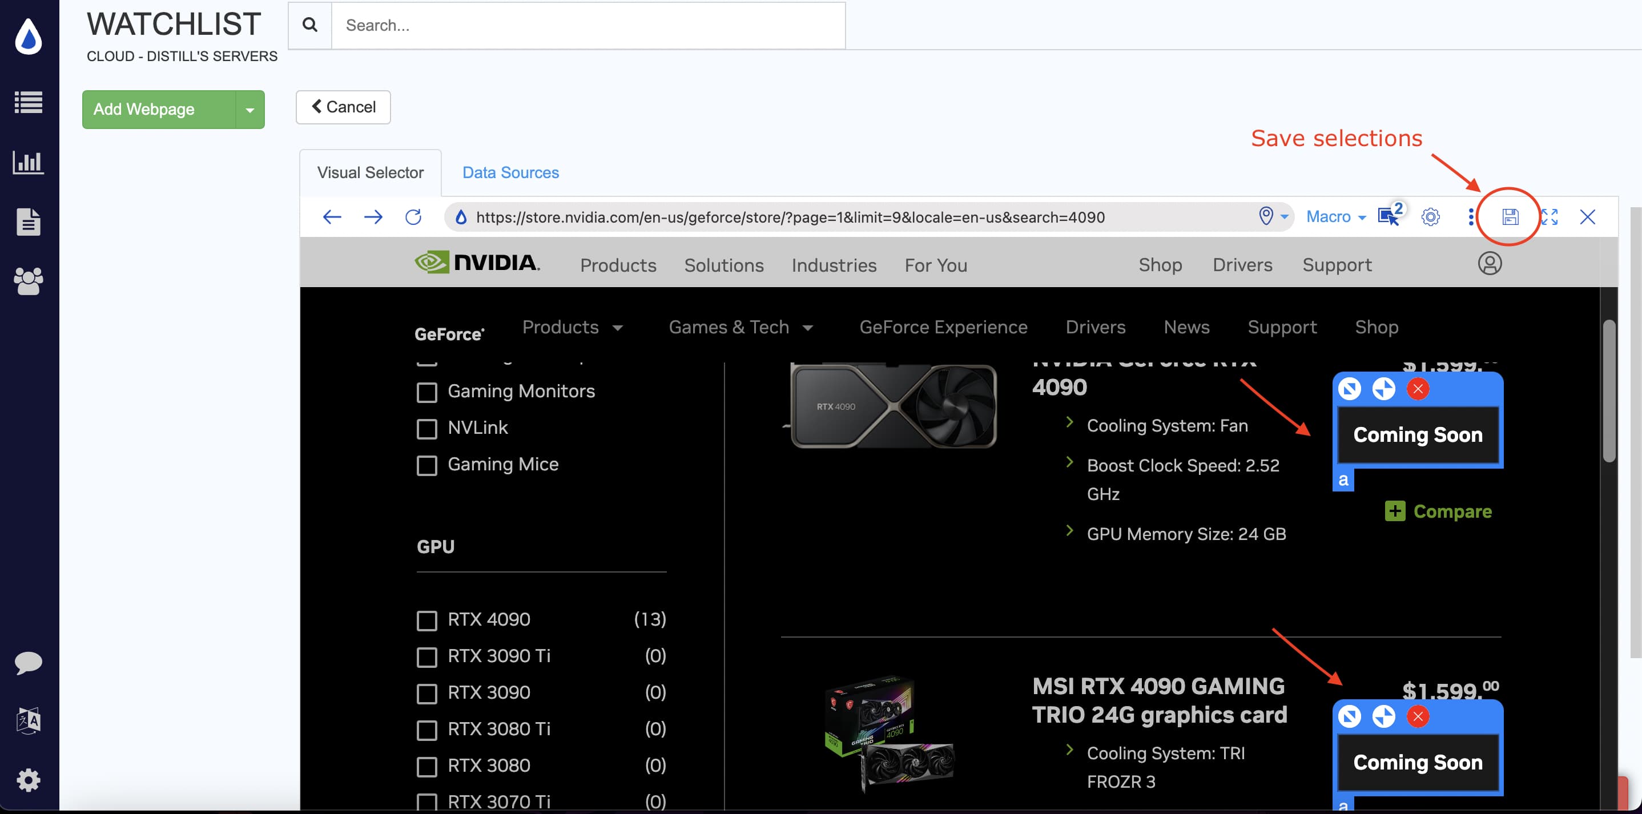Open the statistics bar chart sidebar icon
The image size is (1642, 814).
point(29,163)
